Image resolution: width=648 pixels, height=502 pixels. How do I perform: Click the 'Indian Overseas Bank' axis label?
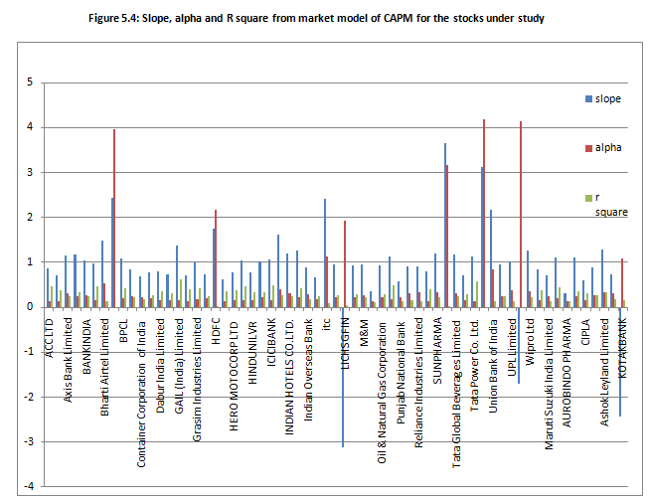click(308, 370)
